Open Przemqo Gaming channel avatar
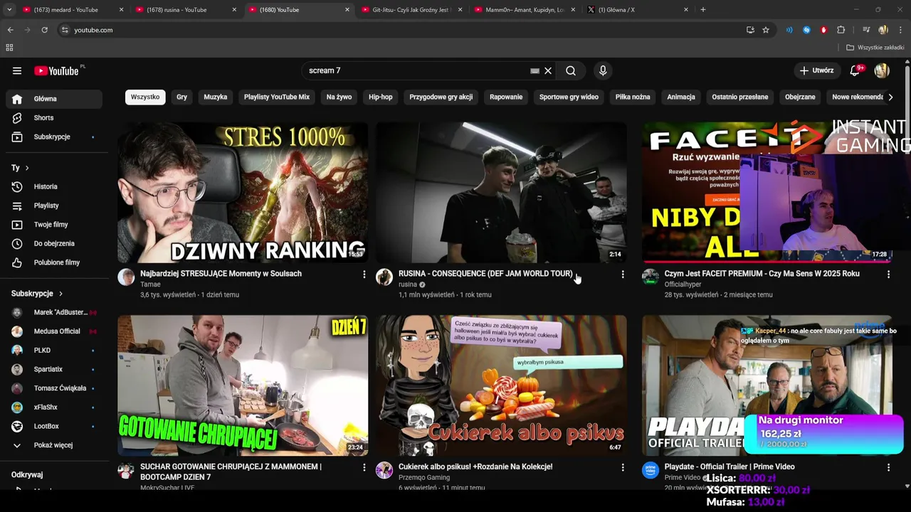 [384, 470]
